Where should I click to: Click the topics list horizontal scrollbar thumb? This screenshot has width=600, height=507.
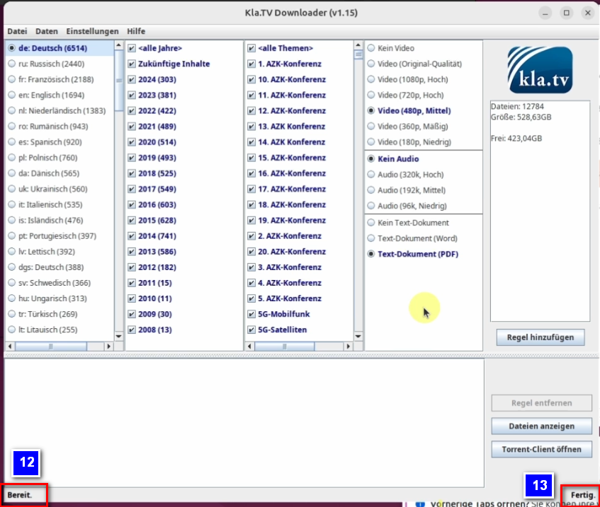point(284,346)
